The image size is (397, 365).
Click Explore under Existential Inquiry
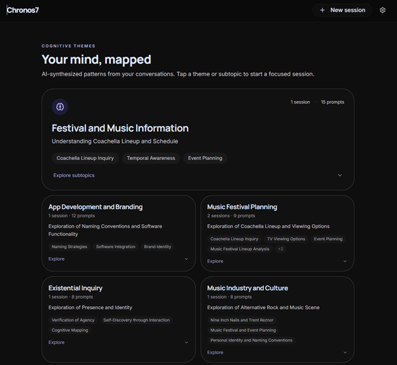56,343
